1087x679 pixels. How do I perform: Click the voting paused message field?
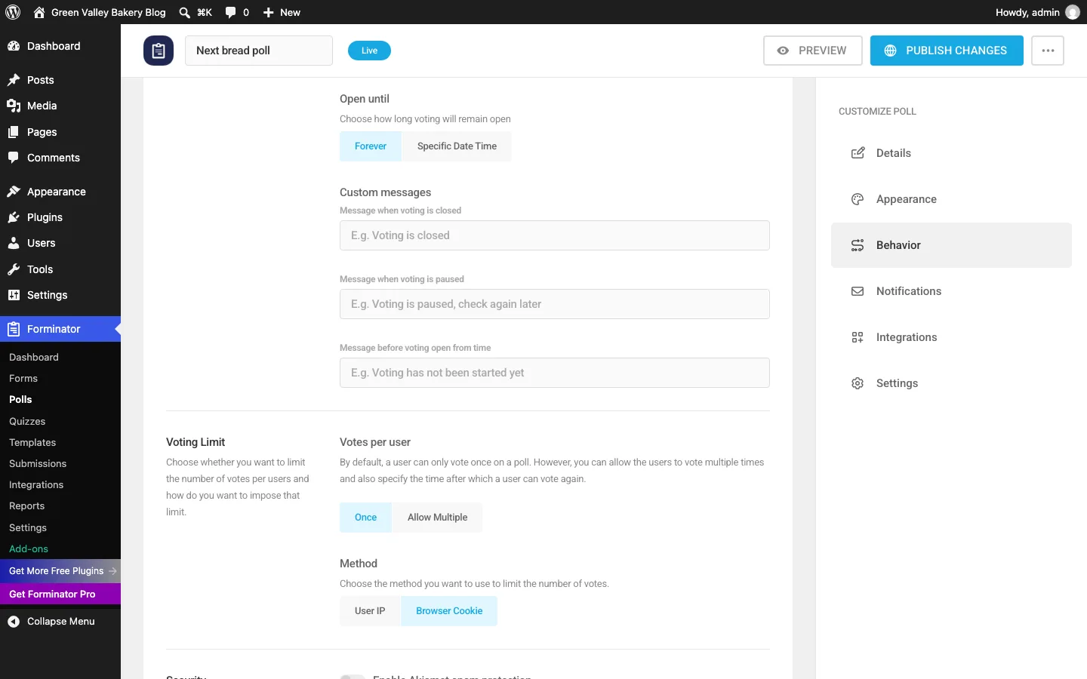click(x=555, y=304)
